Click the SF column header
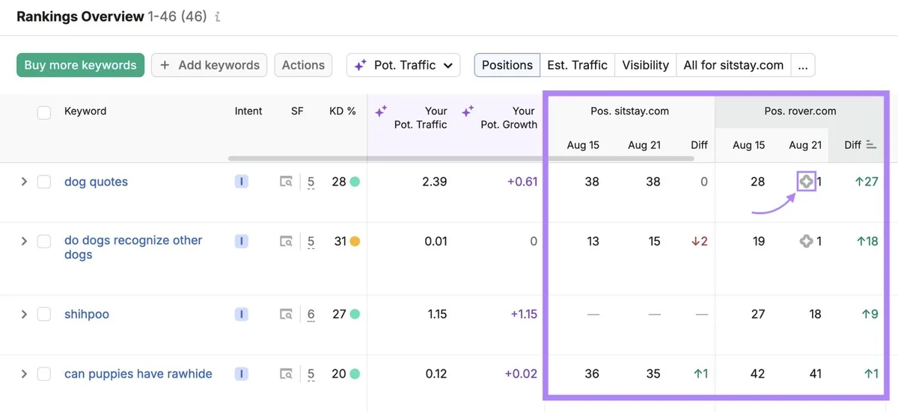This screenshot has width=898, height=412. (x=297, y=111)
